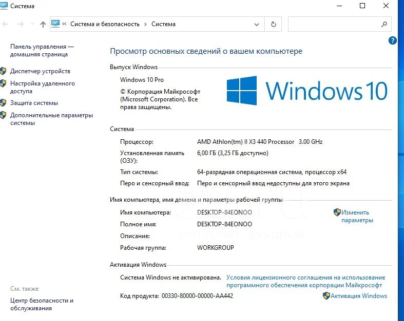
Task: Open Панель управления — домашняя страница
Action: [x=42, y=50]
